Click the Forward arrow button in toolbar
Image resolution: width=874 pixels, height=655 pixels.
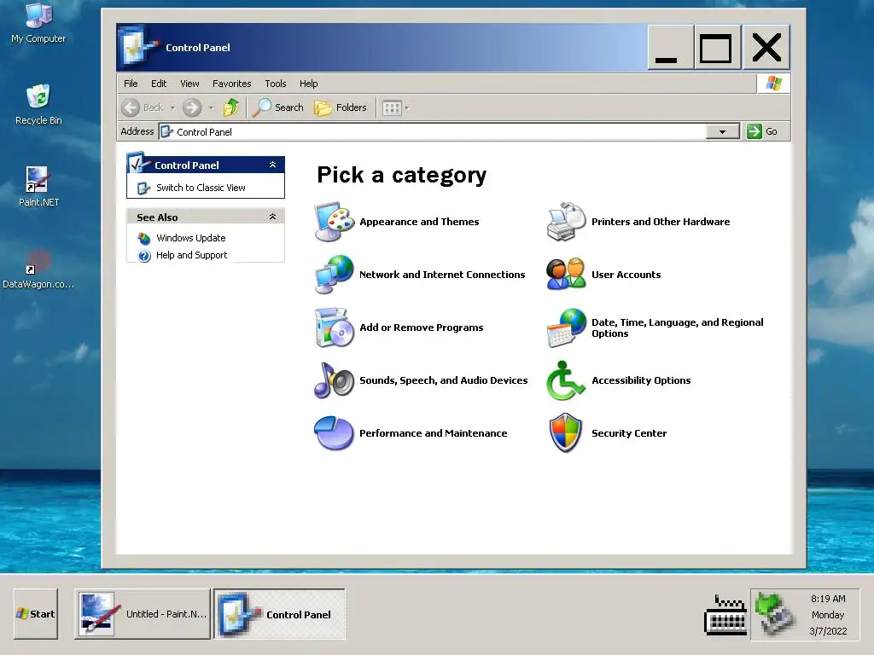(192, 107)
